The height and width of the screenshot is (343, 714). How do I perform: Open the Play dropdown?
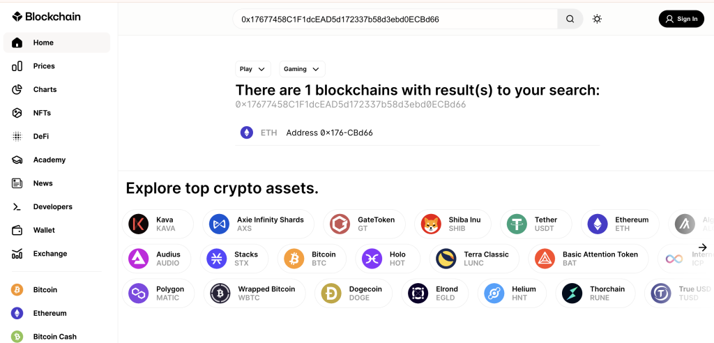252,69
